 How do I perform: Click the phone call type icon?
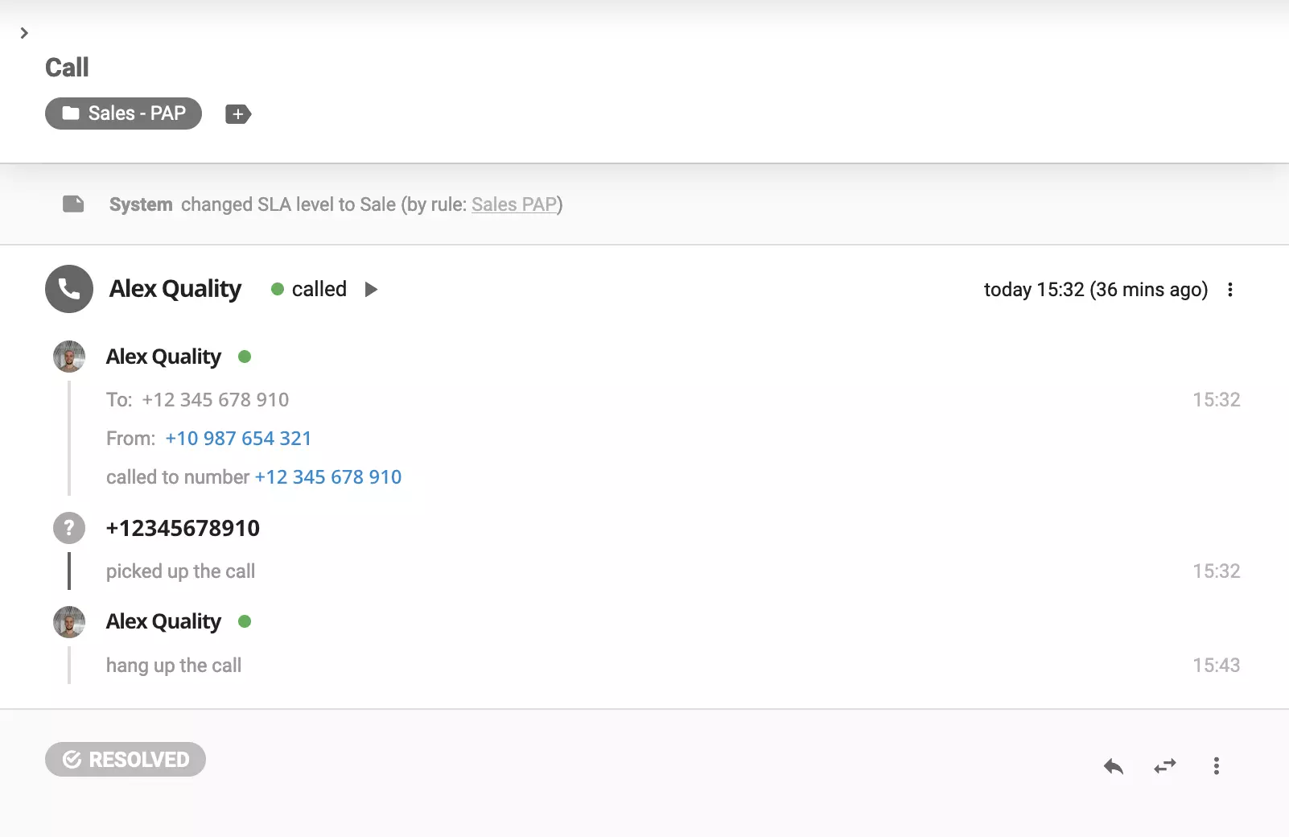[x=68, y=289]
